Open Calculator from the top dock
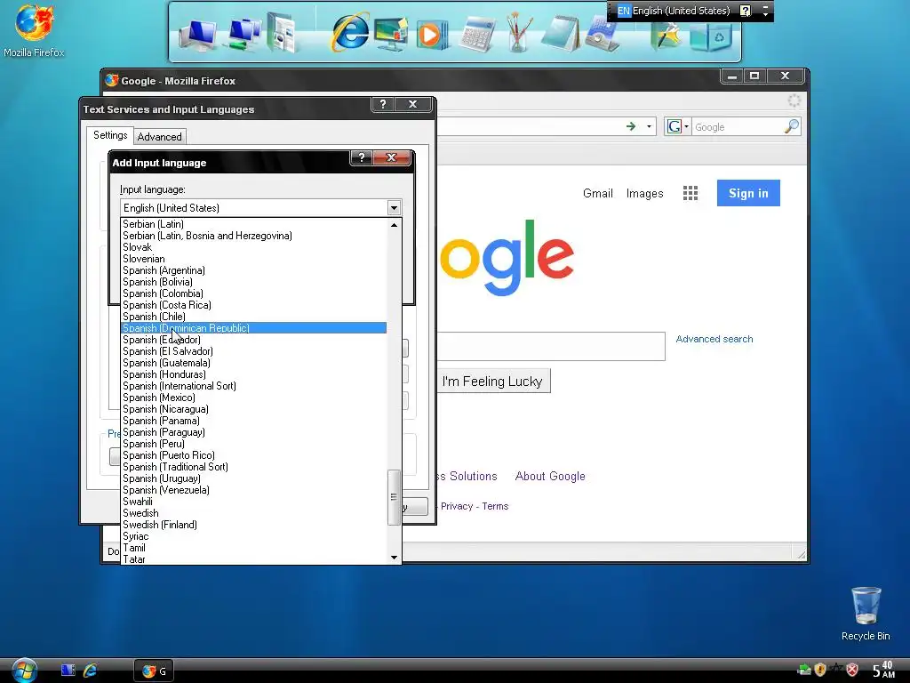Screen dimensions: 910x683 coord(476,35)
